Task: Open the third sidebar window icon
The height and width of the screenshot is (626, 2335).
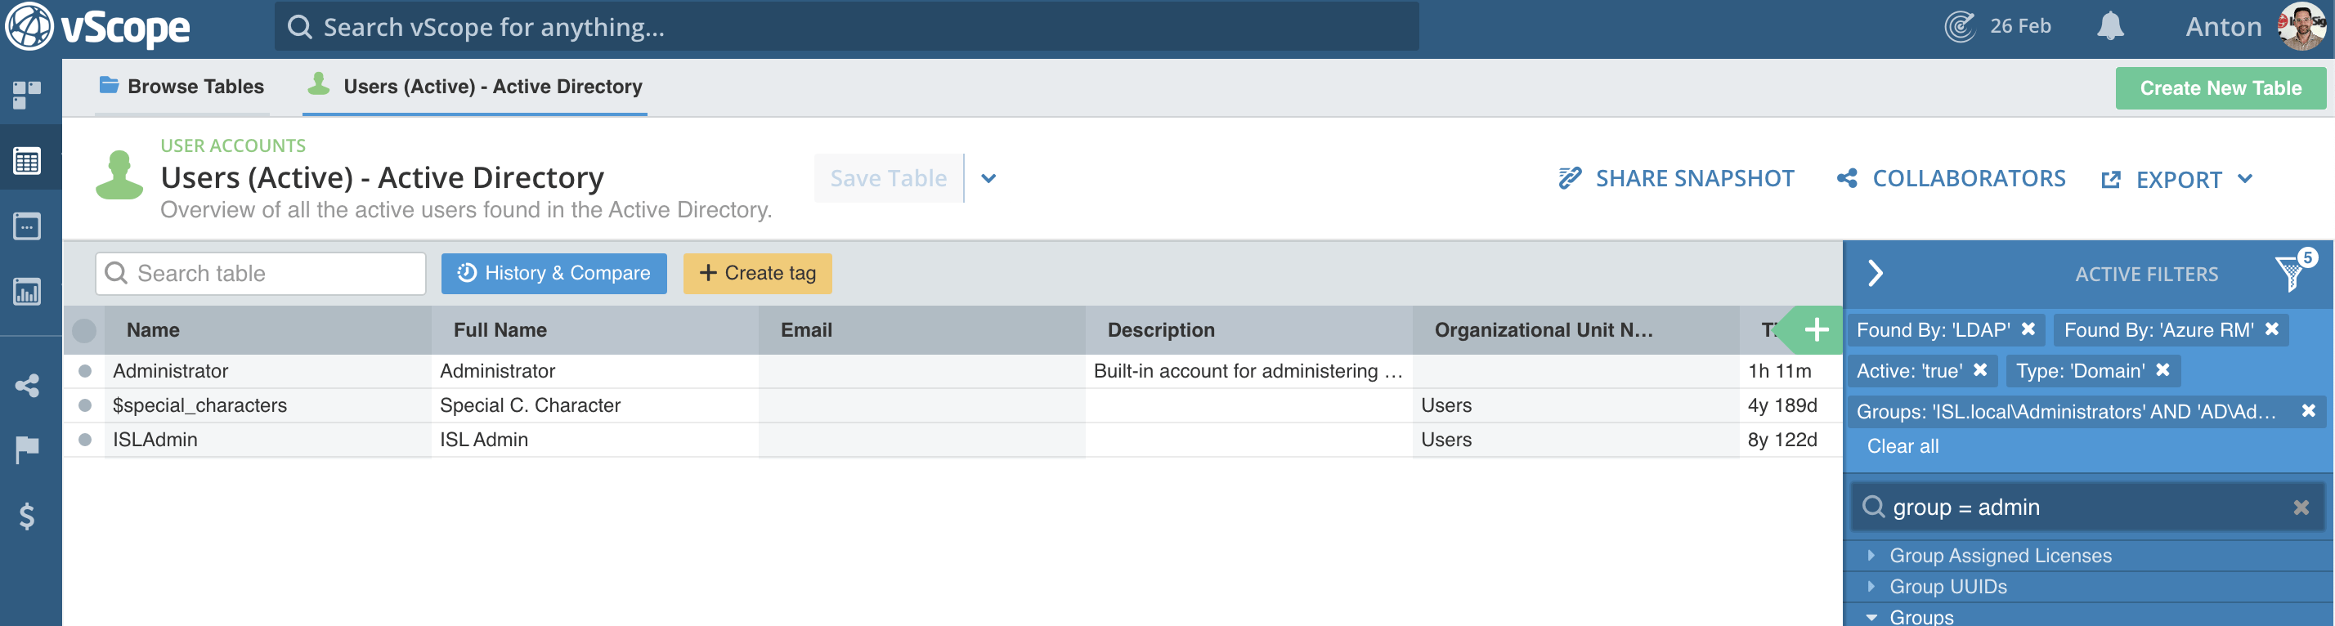Action: [27, 226]
